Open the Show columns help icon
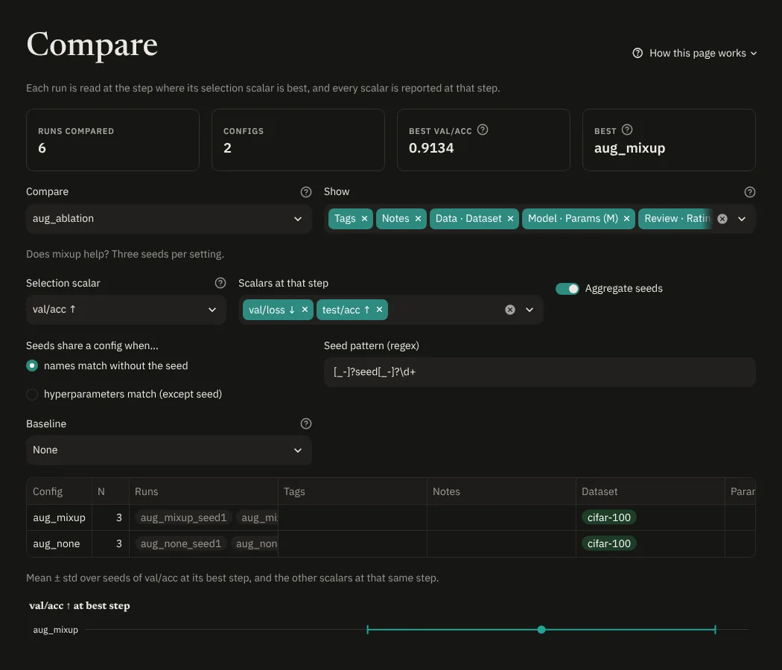The height and width of the screenshot is (670, 782). (749, 192)
